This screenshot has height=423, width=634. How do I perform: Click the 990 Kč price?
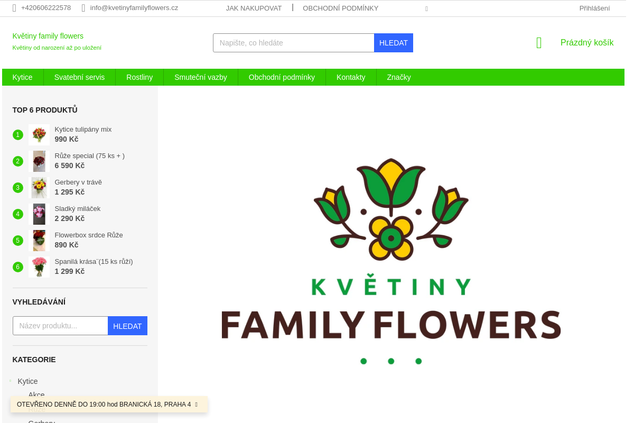tap(67, 139)
